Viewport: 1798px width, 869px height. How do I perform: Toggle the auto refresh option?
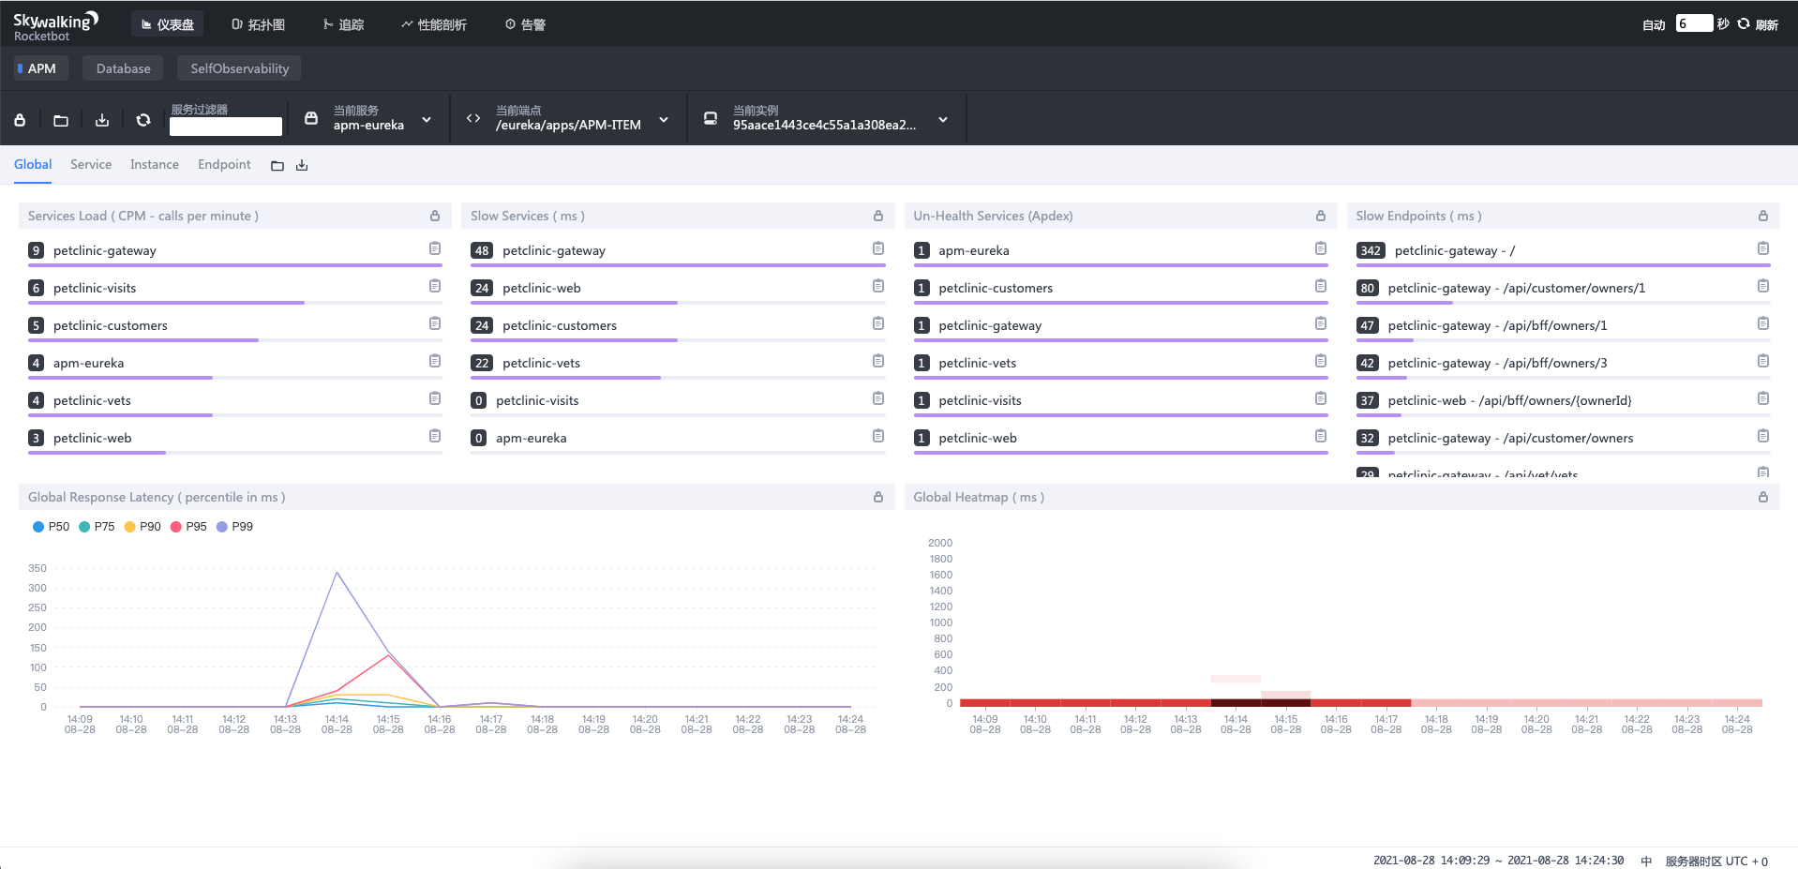[1653, 24]
